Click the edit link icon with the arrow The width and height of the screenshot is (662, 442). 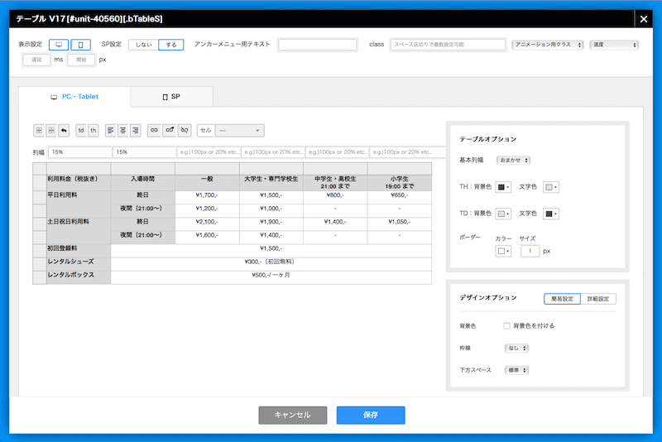pyautogui.click(x=170, y=131)
